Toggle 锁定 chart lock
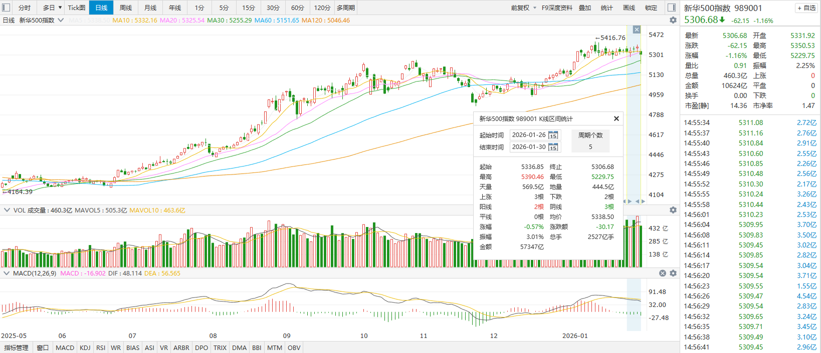Viewport: 821px width, 353px height. click(651, 7)
